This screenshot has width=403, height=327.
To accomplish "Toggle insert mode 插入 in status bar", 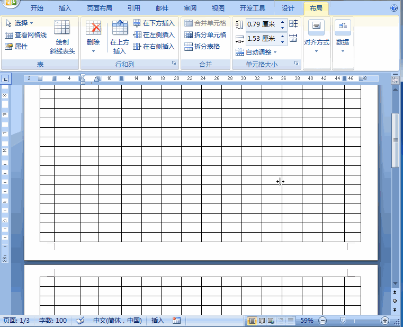I will [x=158, y=321].
